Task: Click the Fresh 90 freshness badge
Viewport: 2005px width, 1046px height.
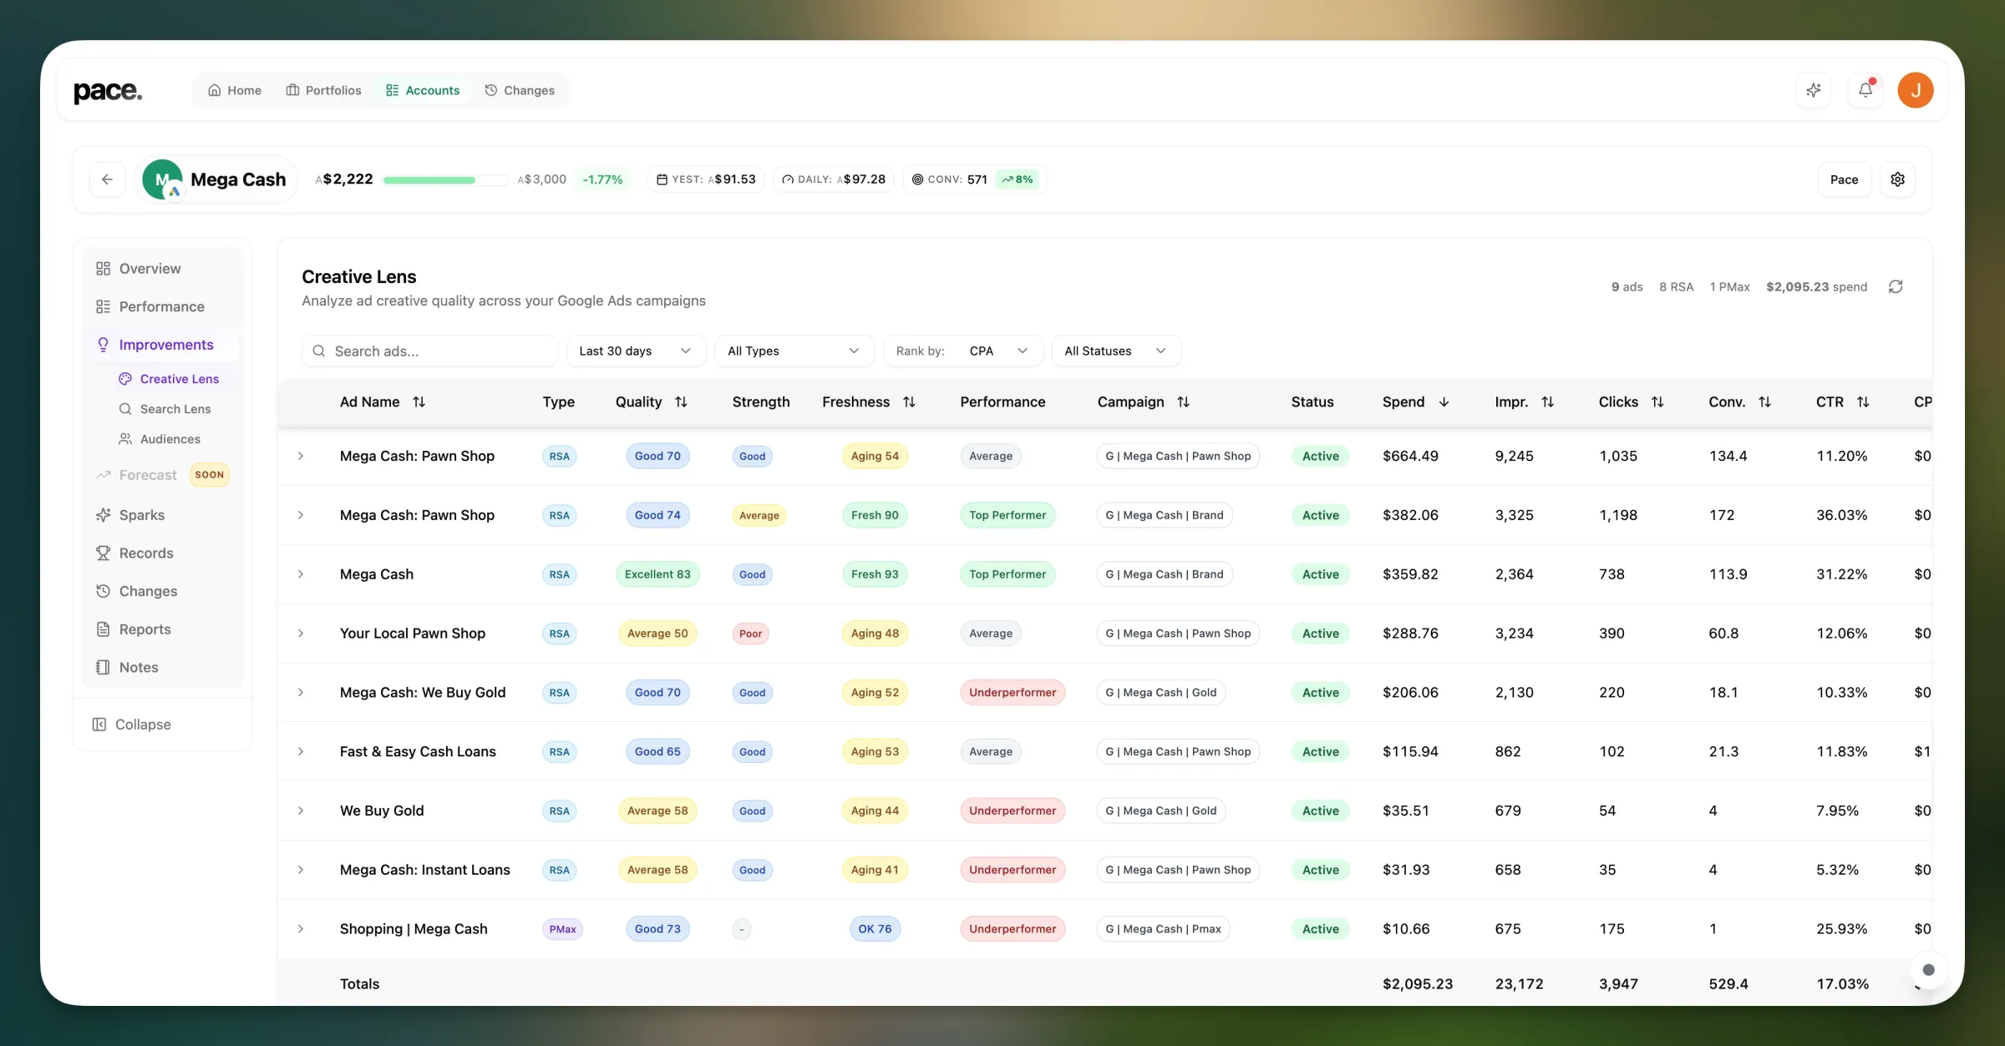Action: [x=875, y=515]
